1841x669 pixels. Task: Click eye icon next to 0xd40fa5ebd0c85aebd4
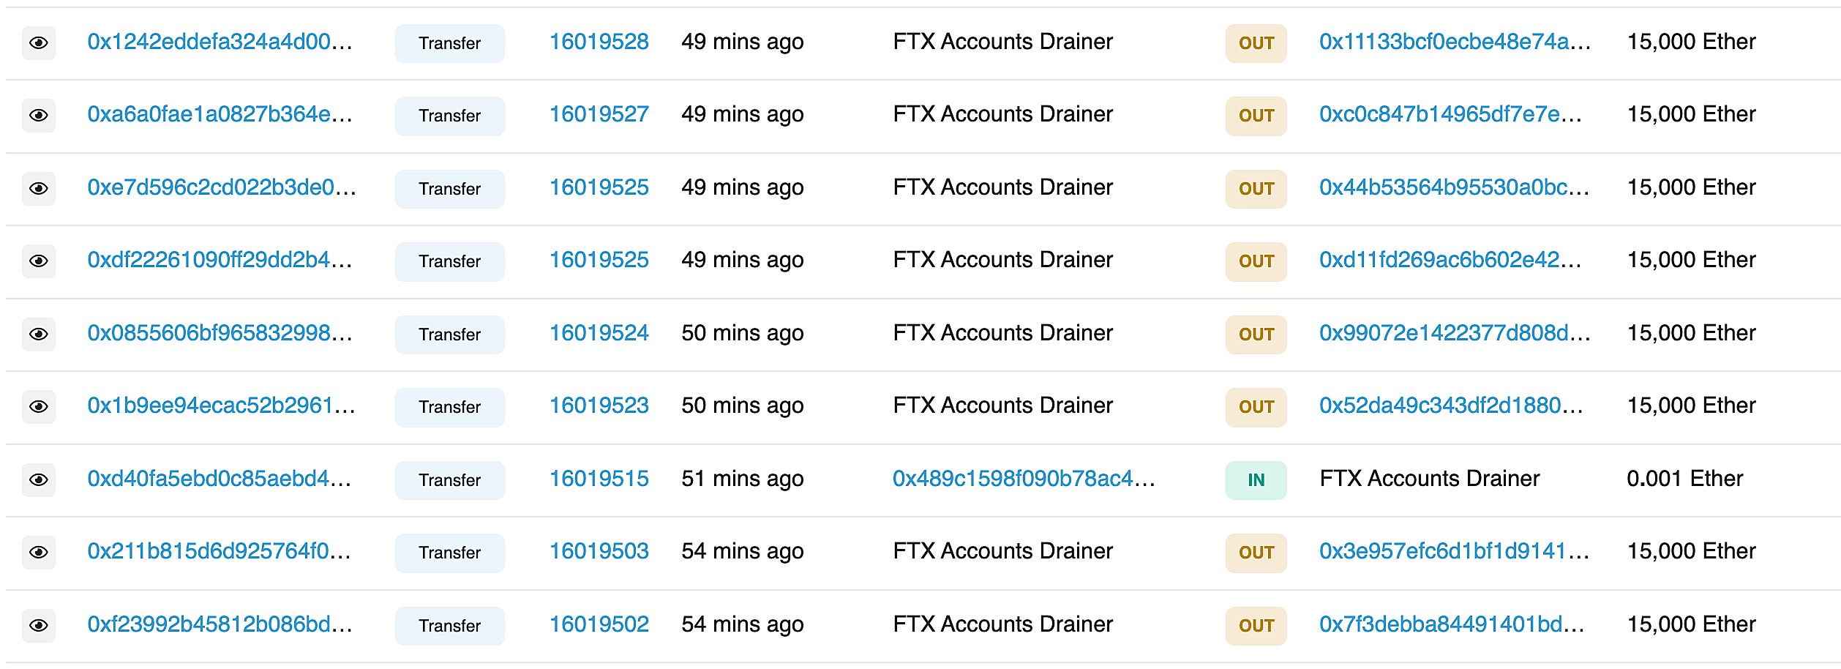point(39,480)
